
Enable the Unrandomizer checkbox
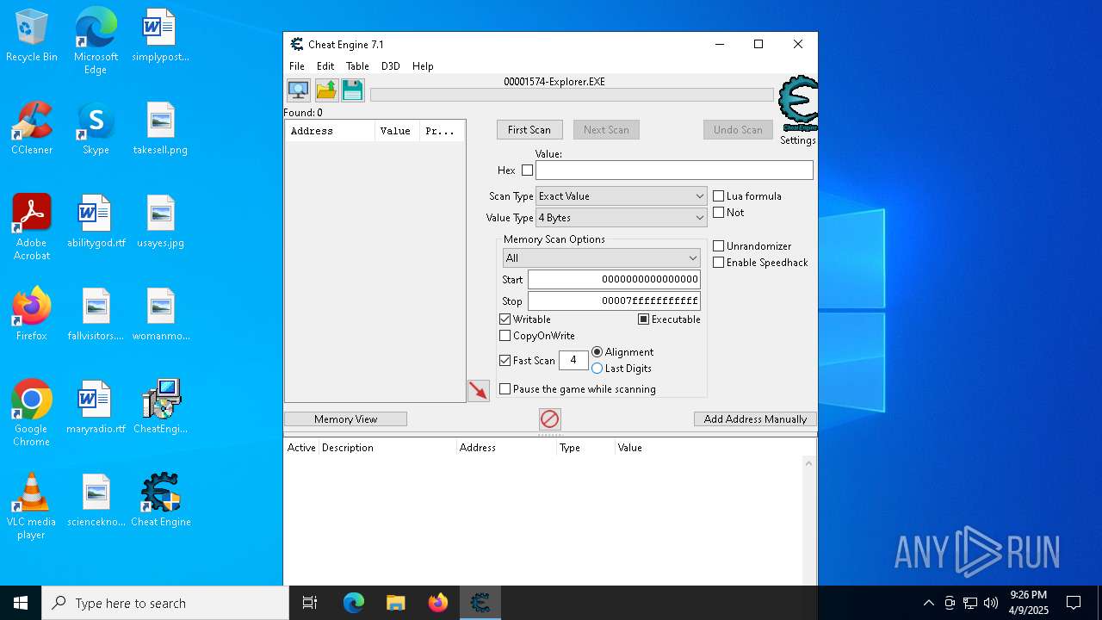718,246
